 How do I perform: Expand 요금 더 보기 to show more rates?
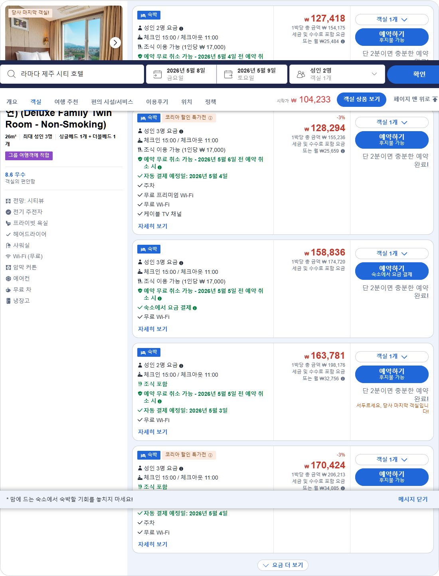tap(283, 565)
